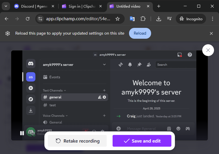Join the General voice channel
The image size is (219, 154).
click(x=75, y=122)
